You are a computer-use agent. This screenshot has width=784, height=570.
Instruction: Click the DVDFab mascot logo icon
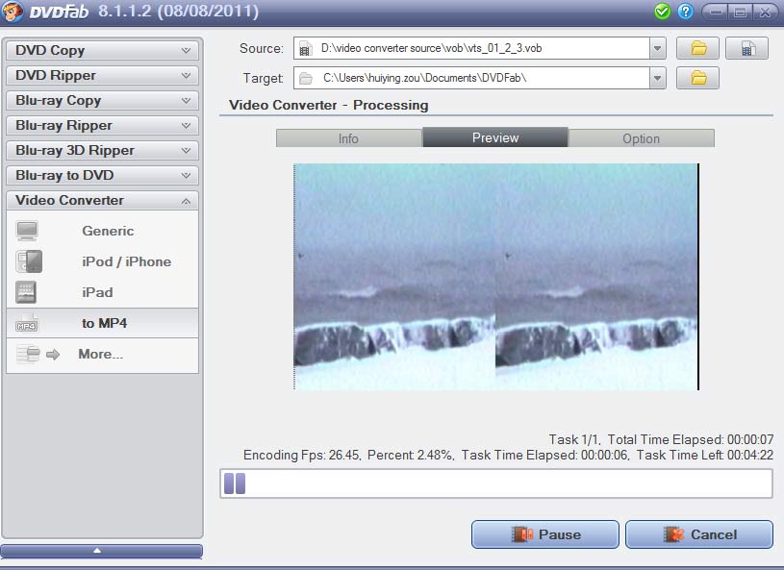click(12, 11)
